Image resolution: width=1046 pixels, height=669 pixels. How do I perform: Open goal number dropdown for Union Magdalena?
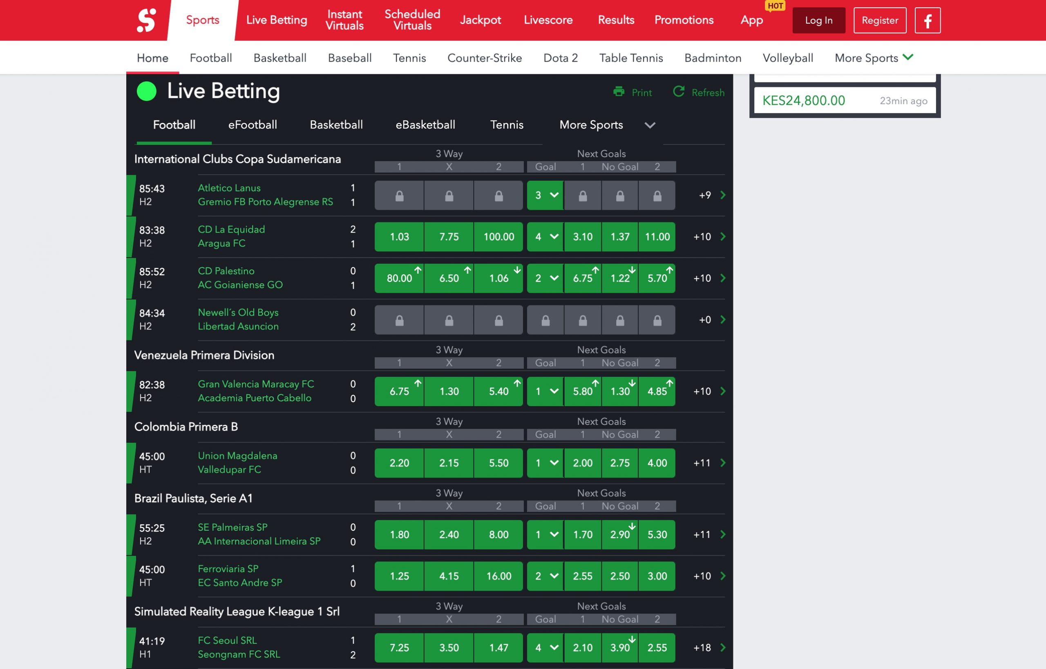pos(545,463)
